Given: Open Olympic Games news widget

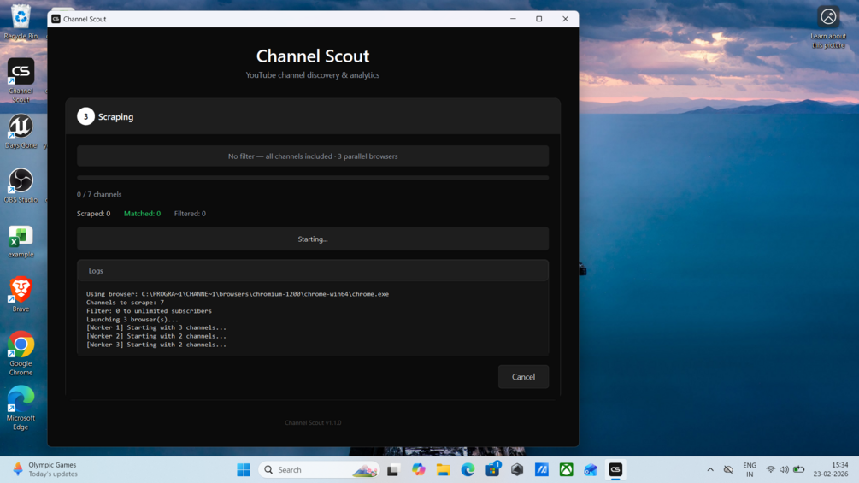Looking at the screenshot, I should 46,470.
